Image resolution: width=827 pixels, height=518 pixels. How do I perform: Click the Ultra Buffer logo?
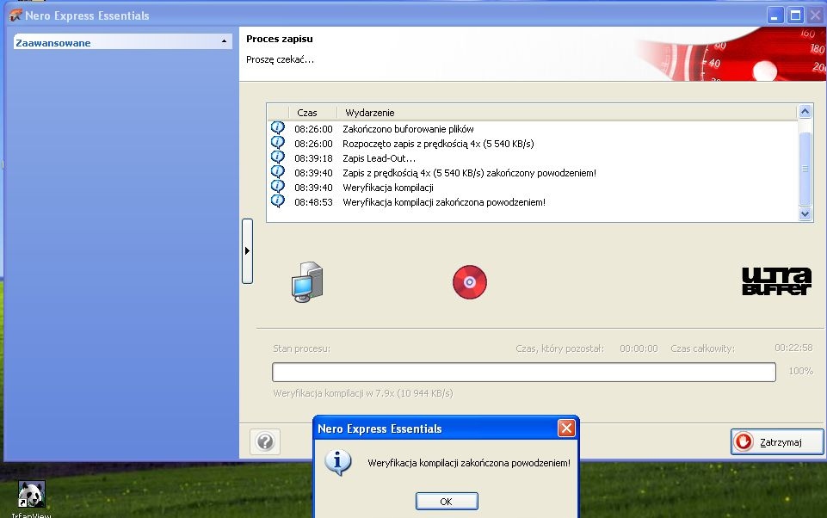pos(776,281)
